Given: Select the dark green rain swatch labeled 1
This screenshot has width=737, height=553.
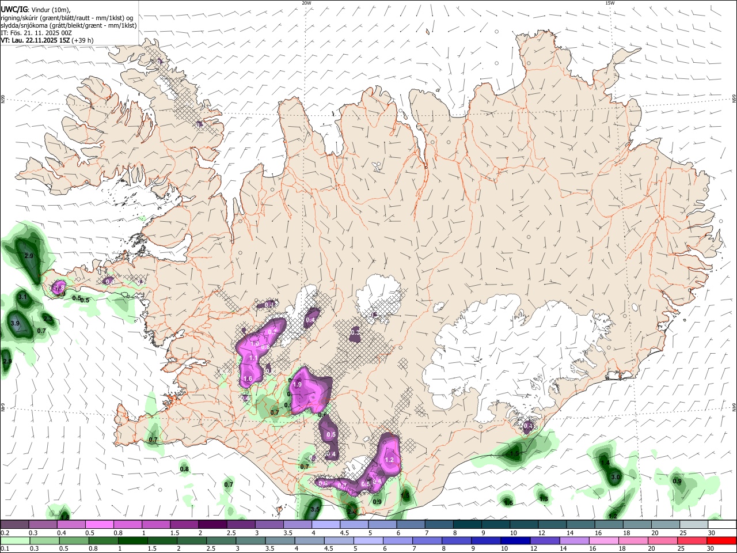Looking at the screenshot, I should [x=132, y=540].
